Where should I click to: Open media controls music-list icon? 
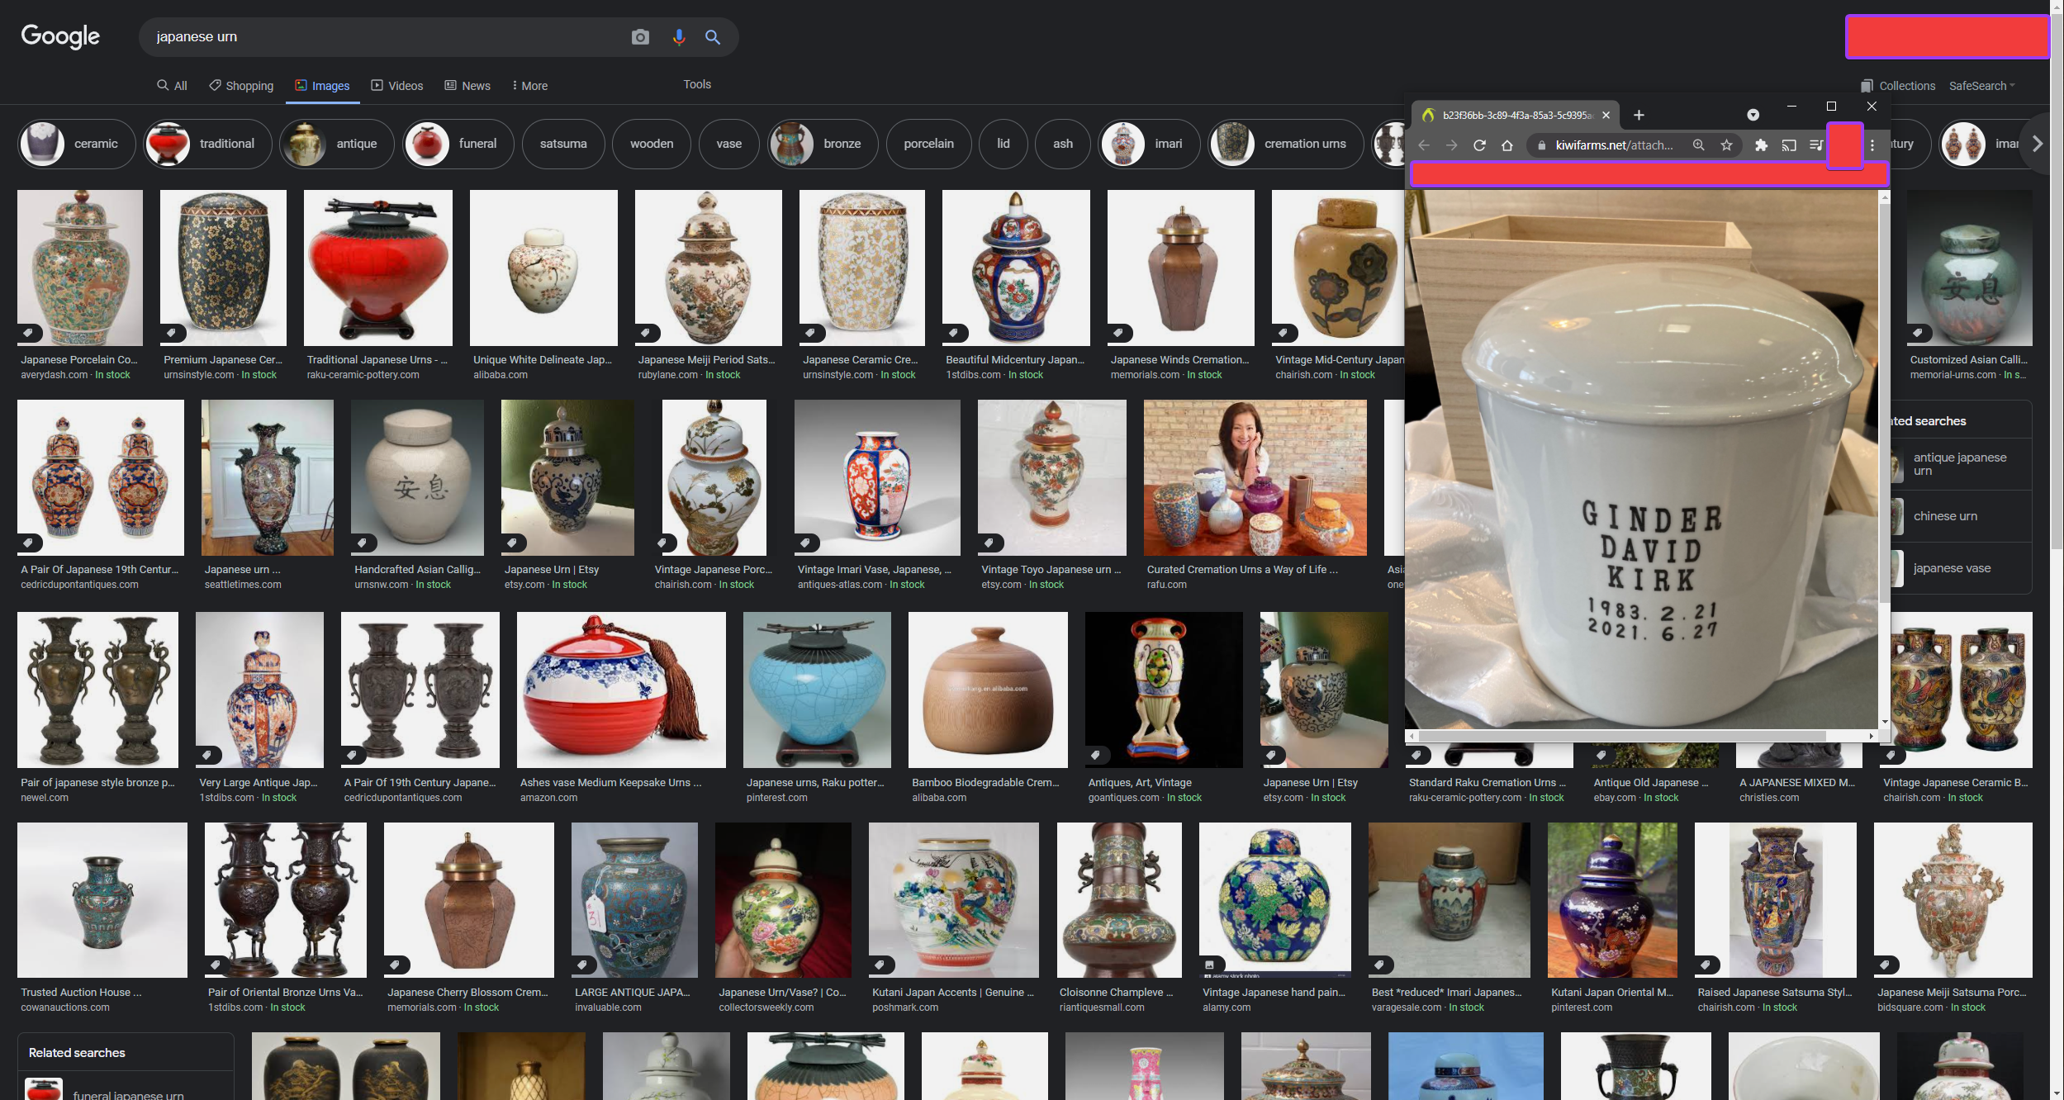(1815, 145)
